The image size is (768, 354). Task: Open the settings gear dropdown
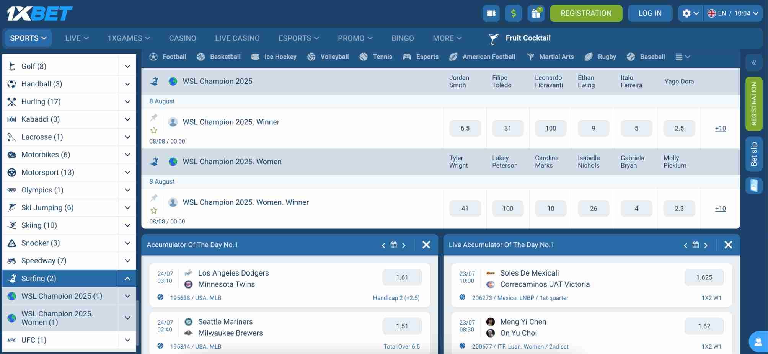coord(690,13)
